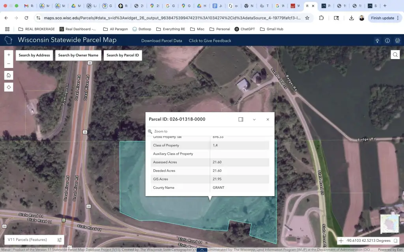The height and width of the screenshot is (252, 404).
Task: Open V11 Parcels layer filter settings
Action: click(x=60, y=240)
